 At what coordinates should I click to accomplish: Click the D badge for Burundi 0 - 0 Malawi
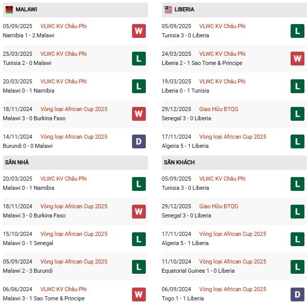(x=139, y=141)
